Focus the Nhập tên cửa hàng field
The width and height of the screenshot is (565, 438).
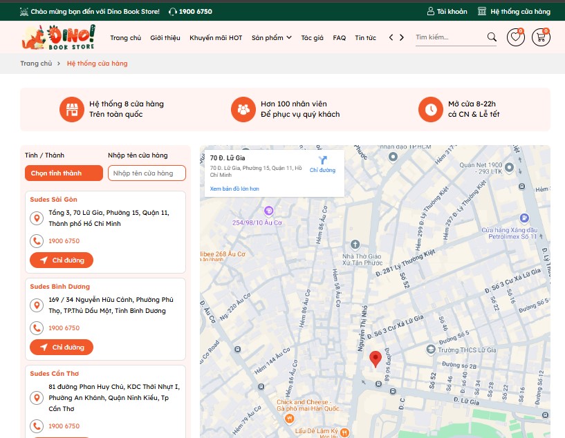147,173
